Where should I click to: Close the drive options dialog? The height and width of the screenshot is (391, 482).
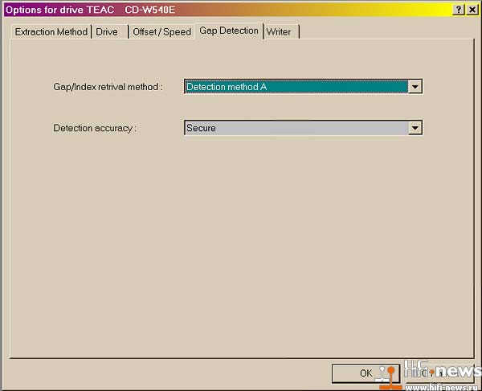[x=472, y=10]
